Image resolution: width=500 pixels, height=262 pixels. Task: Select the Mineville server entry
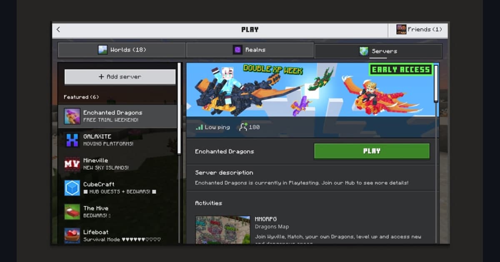click(117, 164)
